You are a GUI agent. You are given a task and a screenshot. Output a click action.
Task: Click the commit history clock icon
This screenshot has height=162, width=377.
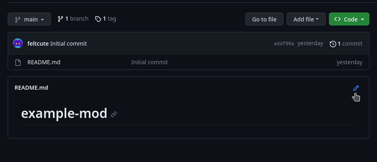pyautogui.click(x=333, y=44)
